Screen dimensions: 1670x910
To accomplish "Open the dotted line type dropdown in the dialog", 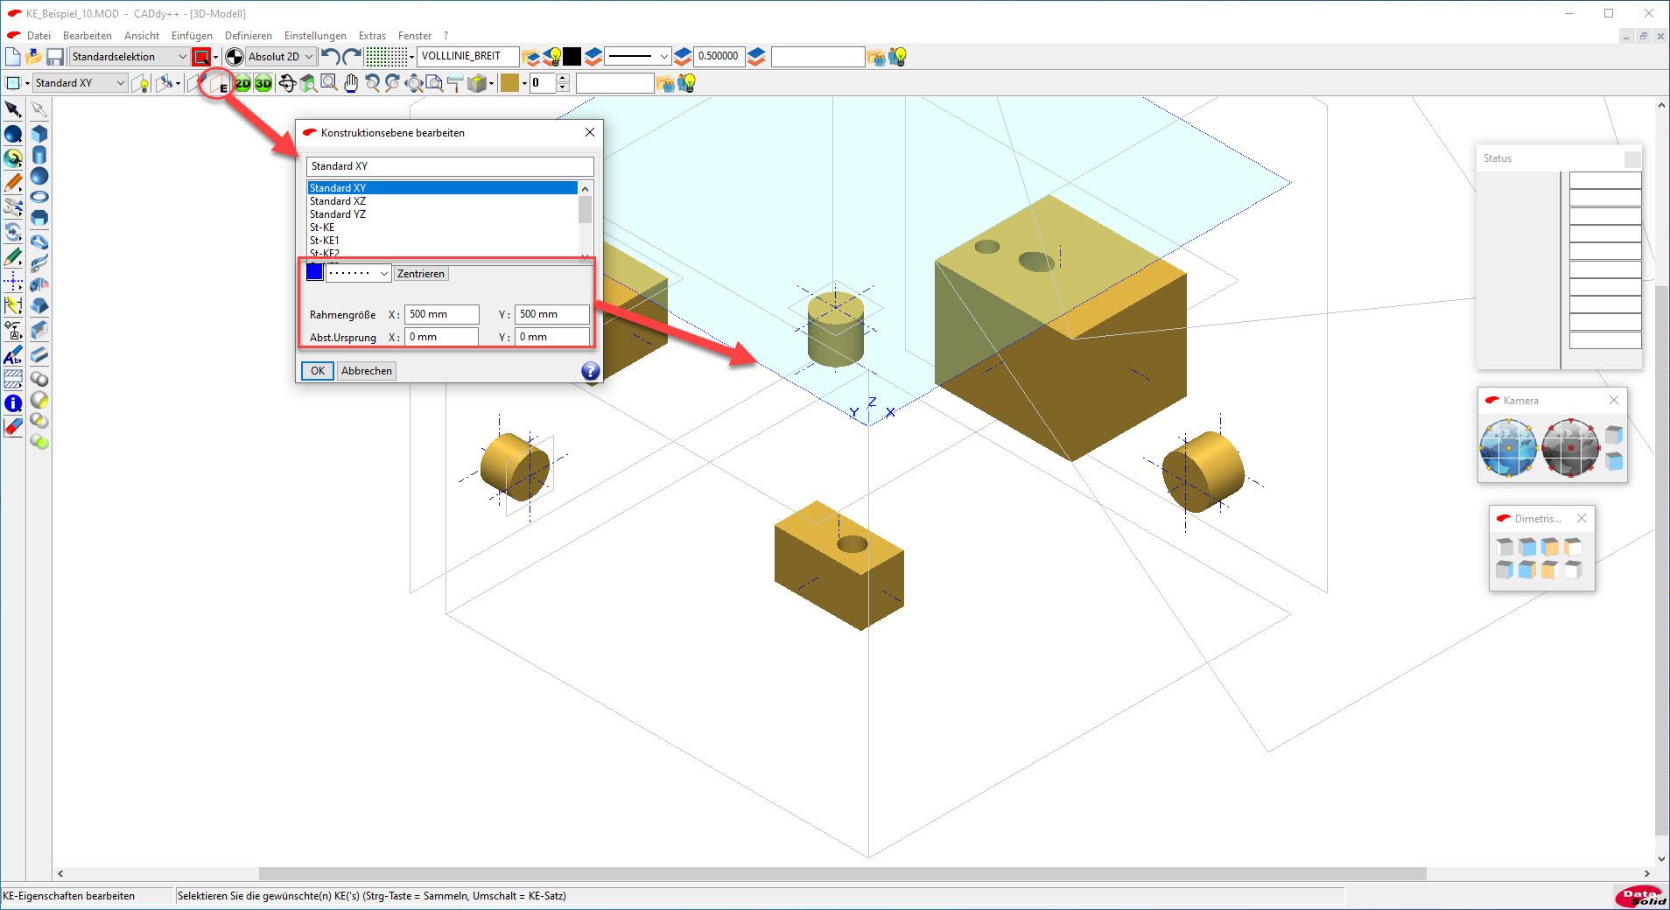I will coord(358,274).
